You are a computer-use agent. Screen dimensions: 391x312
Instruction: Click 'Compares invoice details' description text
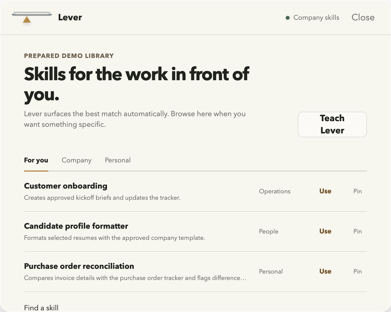pos(135,278)
